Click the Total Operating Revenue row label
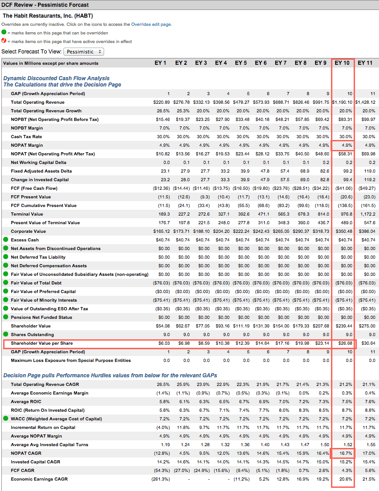Viewport: 379px width, 491px height. pyautogui.click(x=38, y=102)
